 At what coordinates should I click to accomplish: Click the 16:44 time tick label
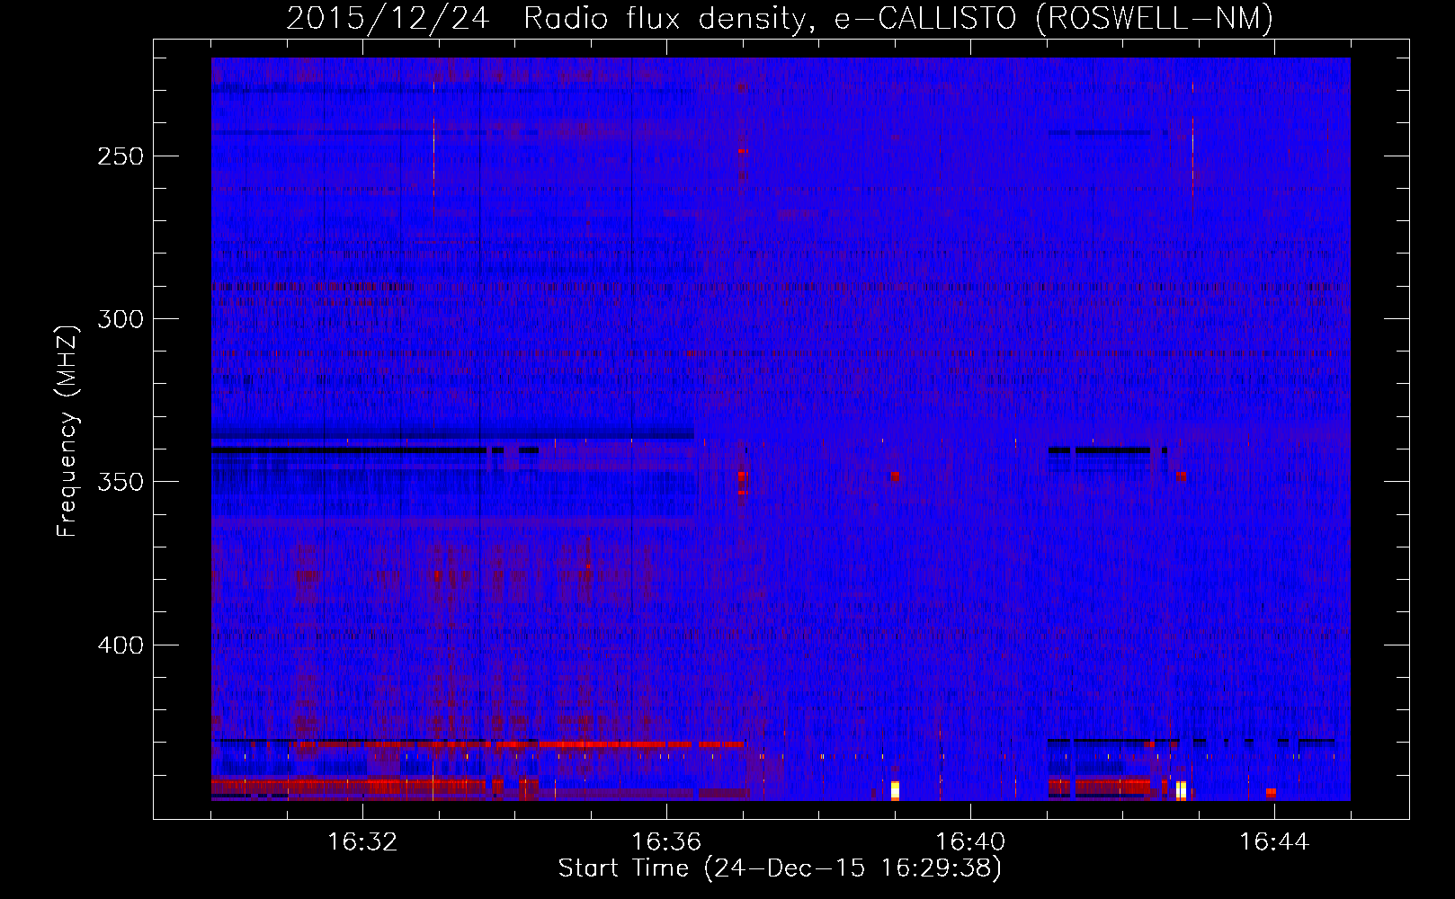tap(1274, 841)
